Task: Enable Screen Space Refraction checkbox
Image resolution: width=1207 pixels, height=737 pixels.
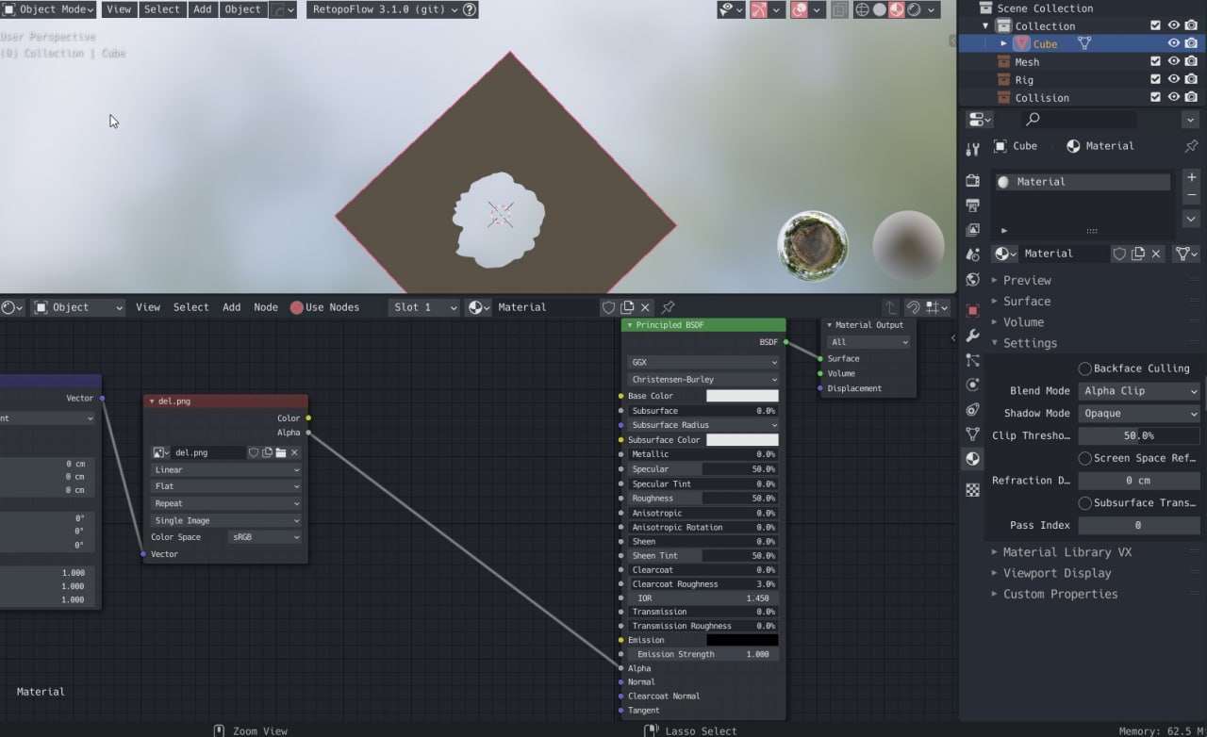Action: 1084,458
